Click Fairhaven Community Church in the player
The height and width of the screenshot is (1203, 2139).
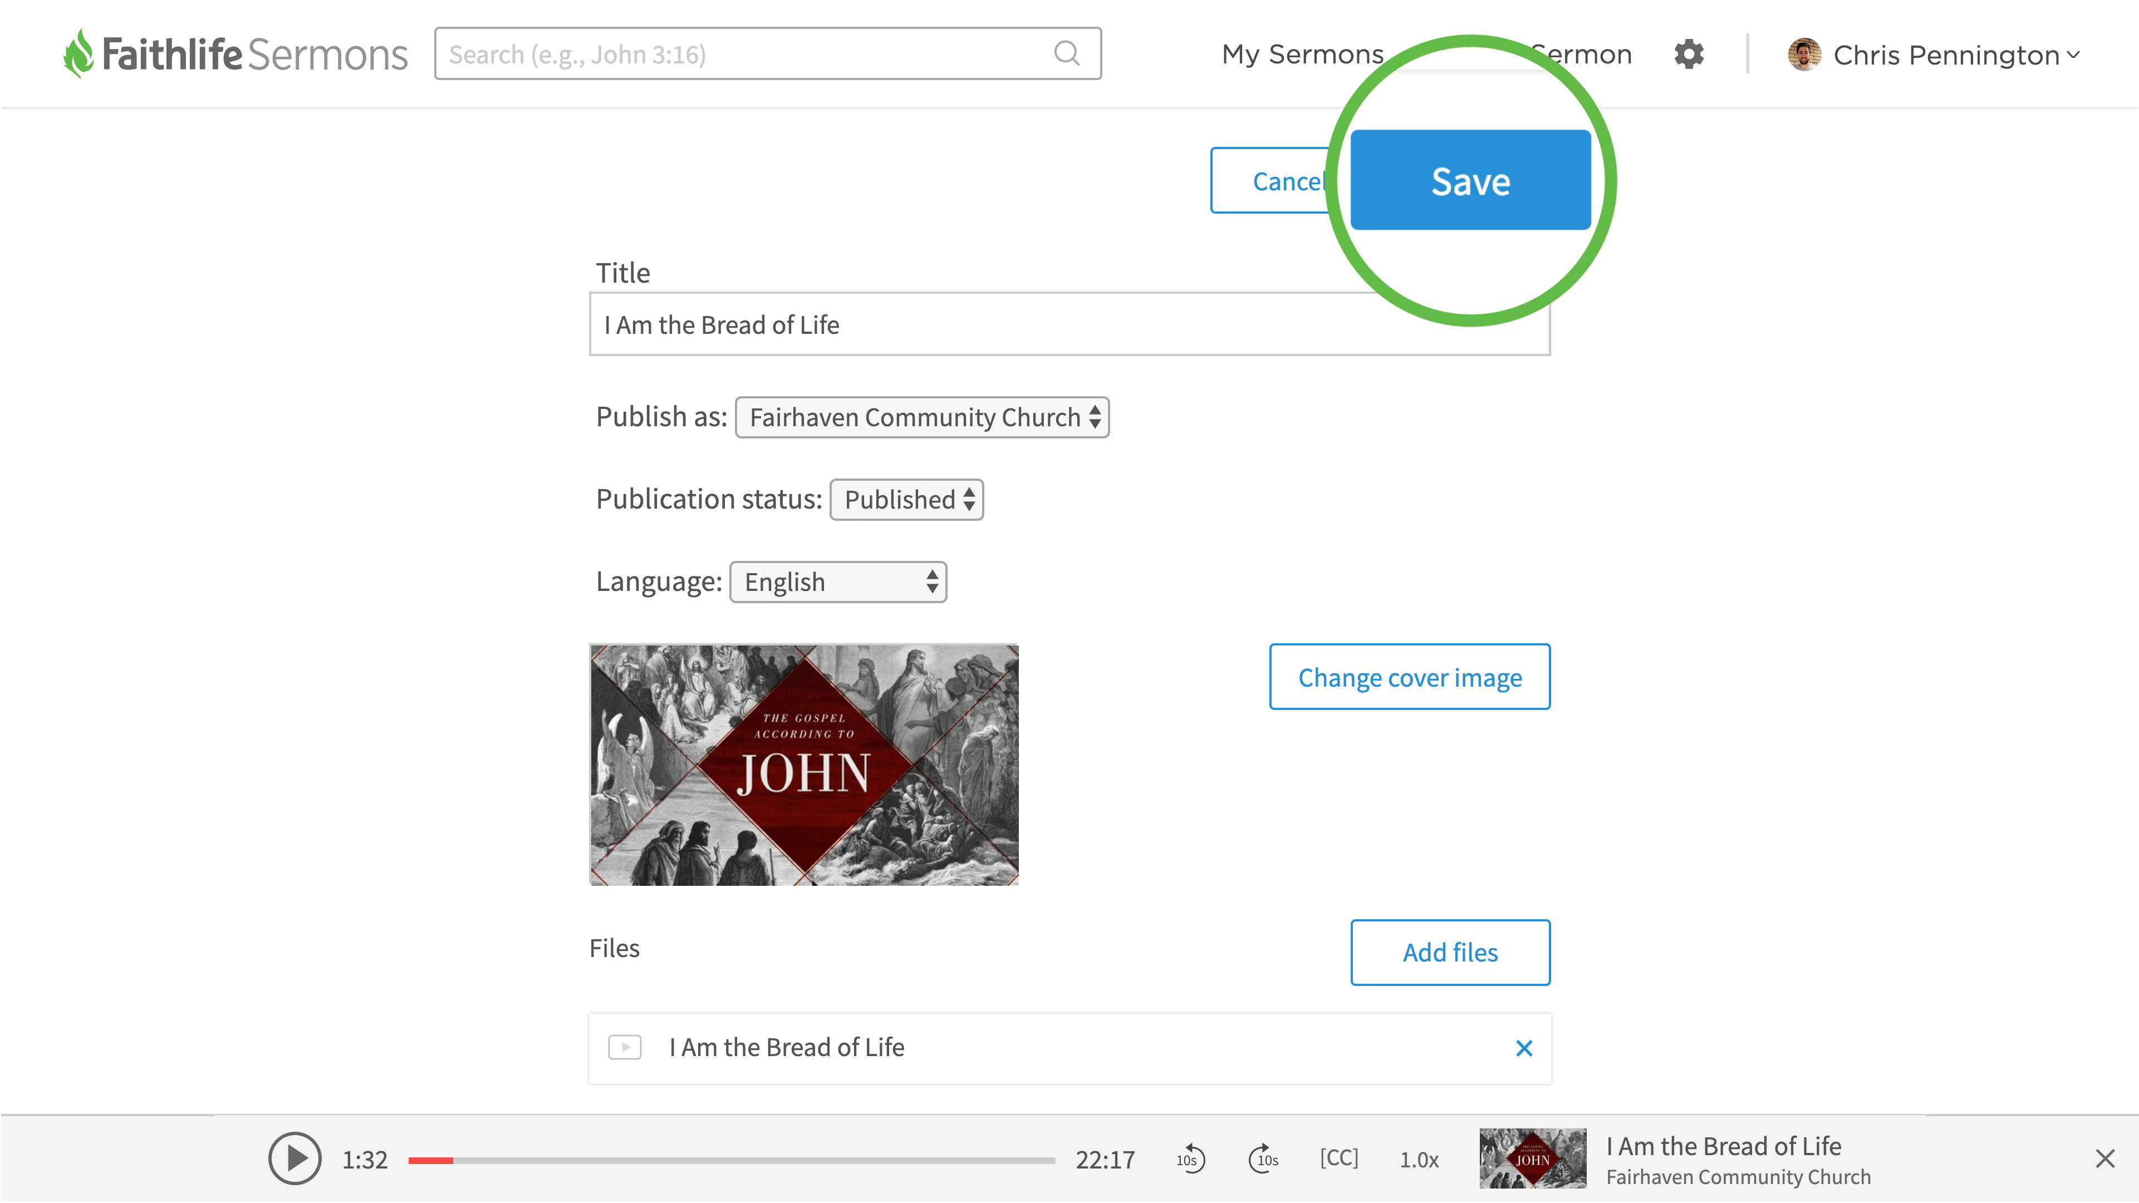click(x=1738, y=1177)
